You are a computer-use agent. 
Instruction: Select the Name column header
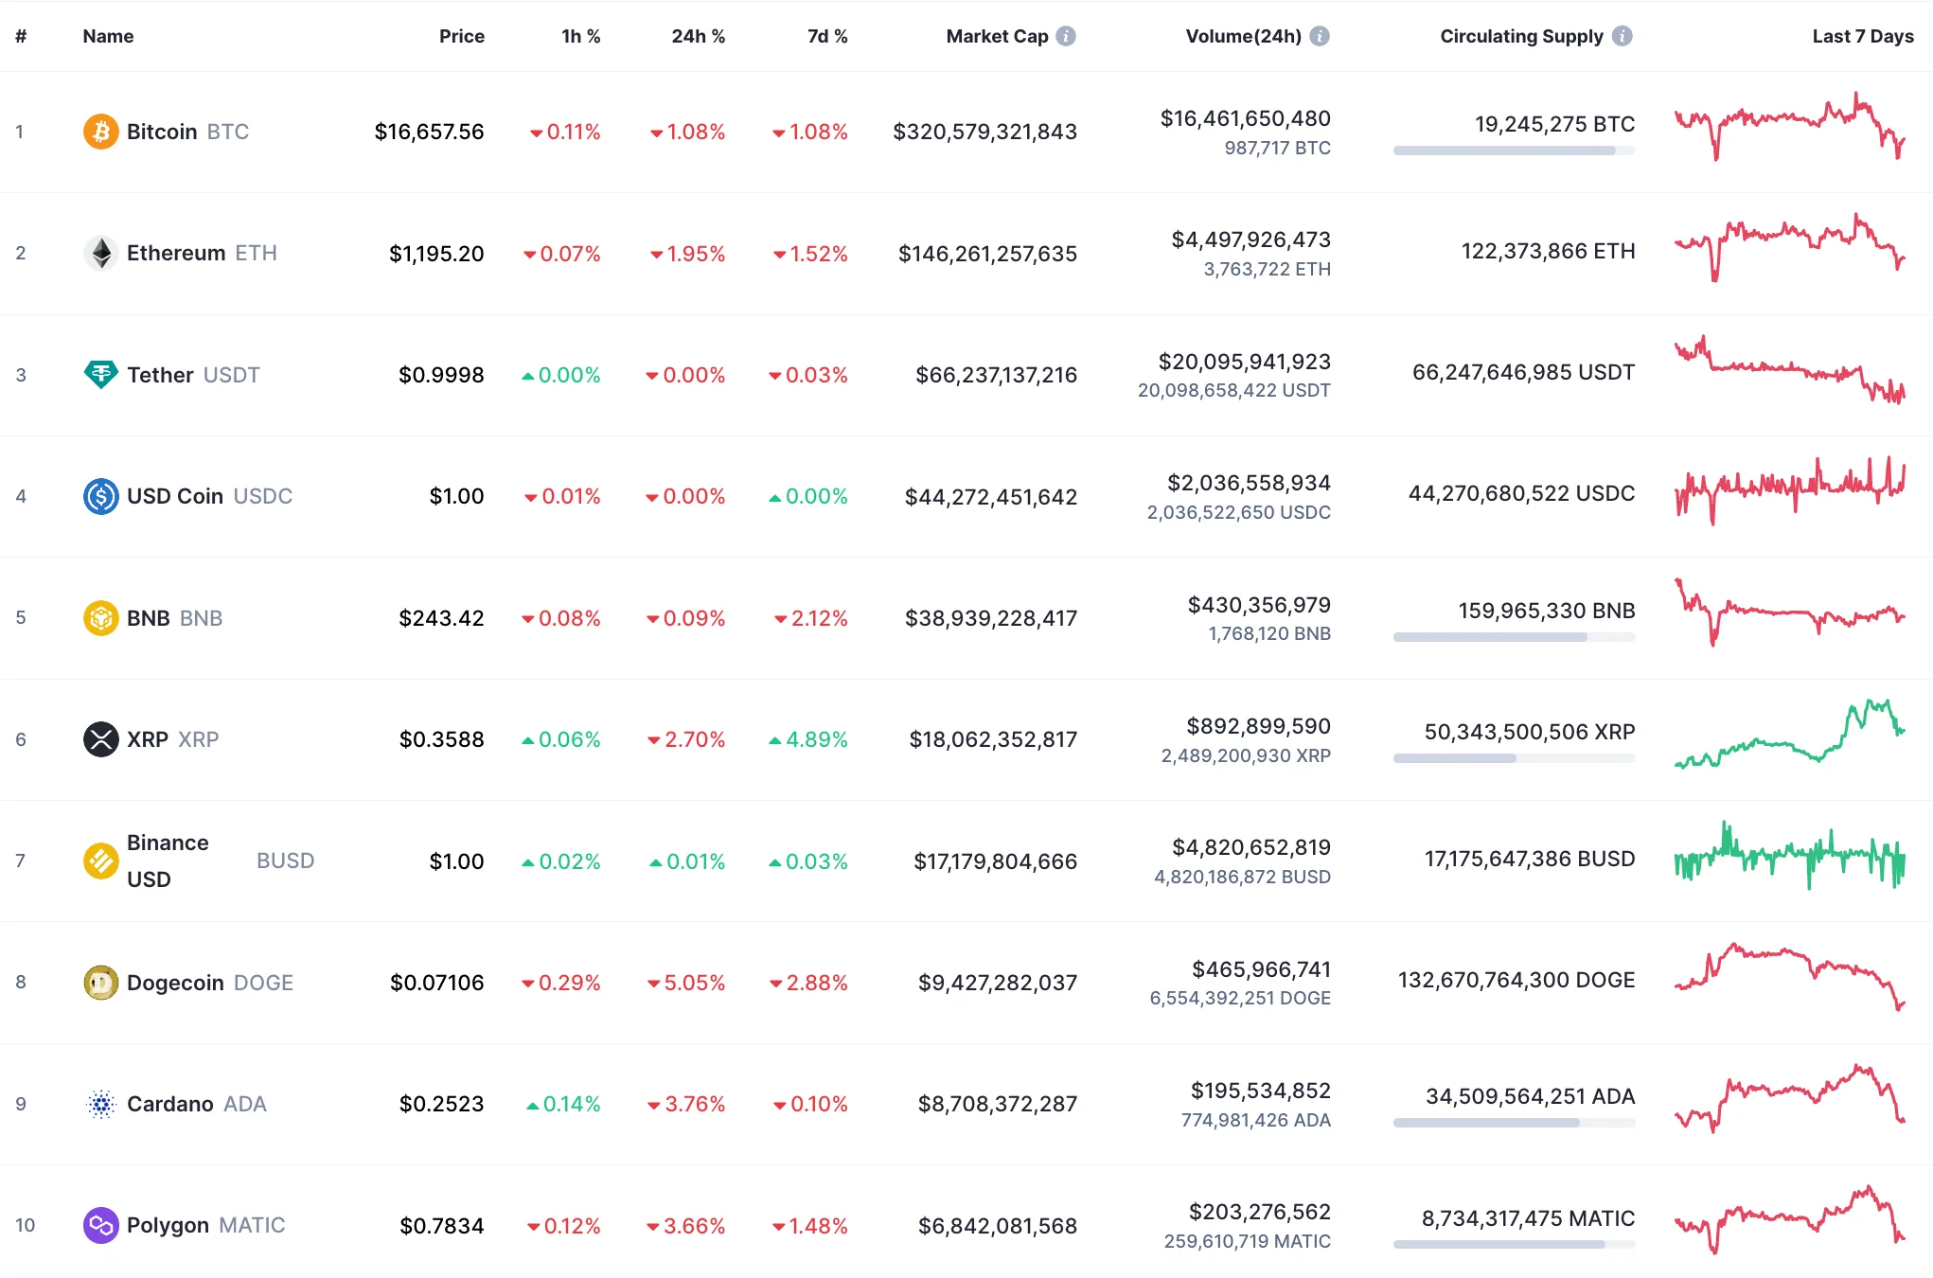(x=108, y=36)
